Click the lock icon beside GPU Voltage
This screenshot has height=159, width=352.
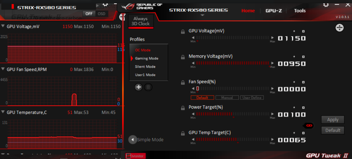[183, 32]
